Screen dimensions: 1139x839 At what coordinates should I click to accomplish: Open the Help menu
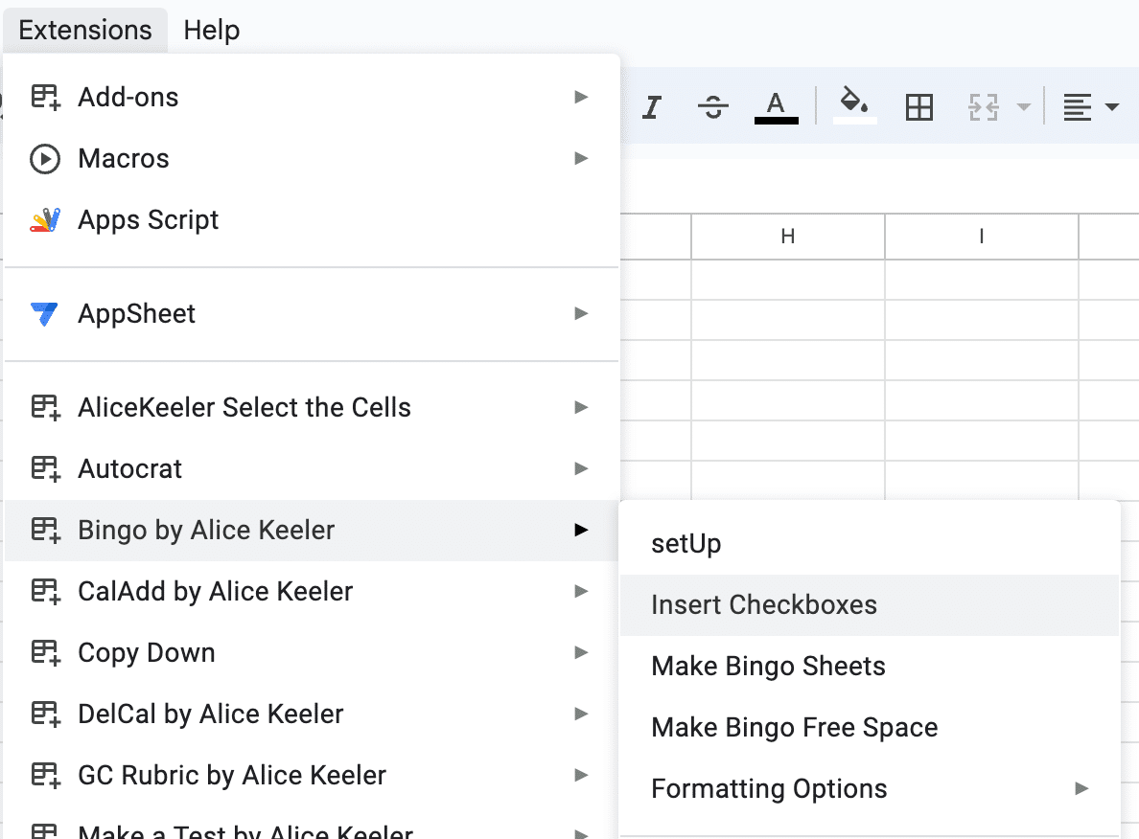(x=210, y=30)
